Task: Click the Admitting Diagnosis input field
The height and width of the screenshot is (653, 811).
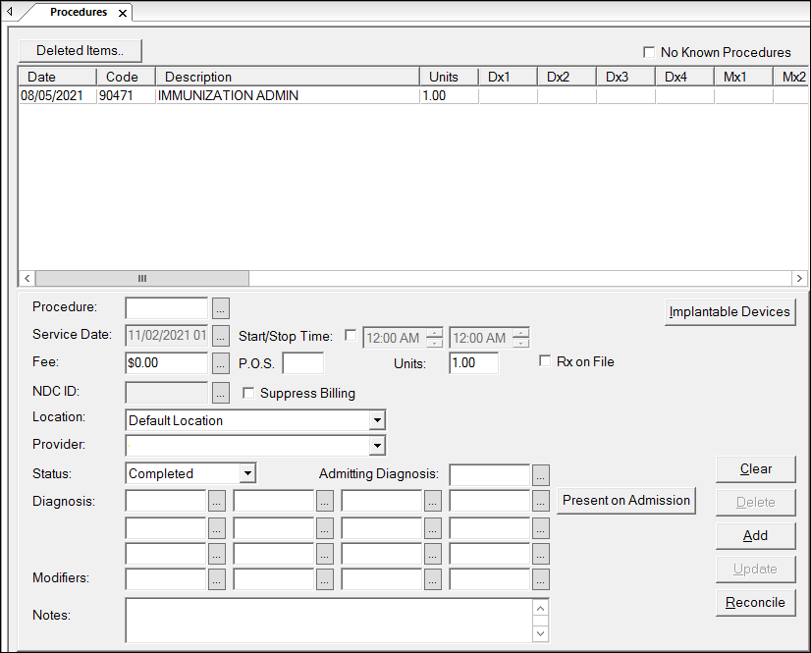Action: [489, 475]
